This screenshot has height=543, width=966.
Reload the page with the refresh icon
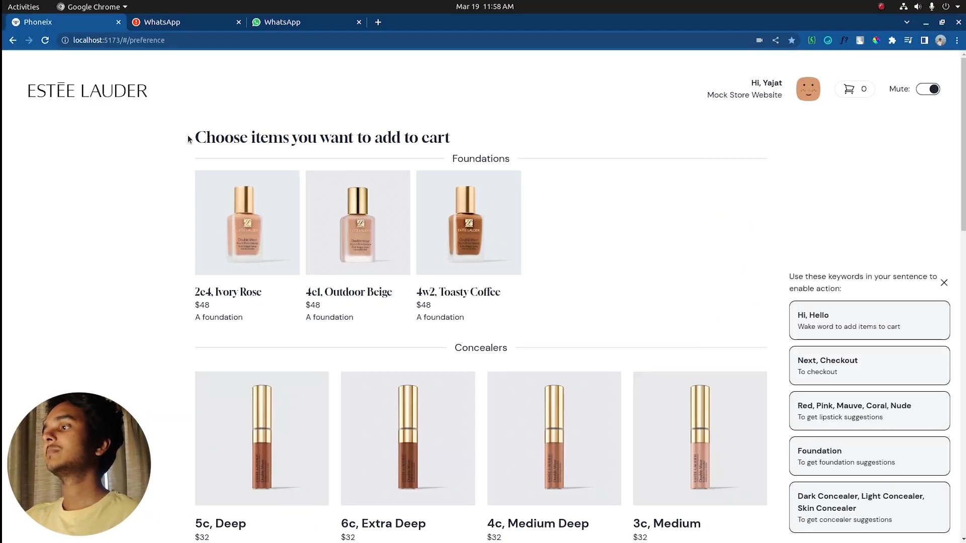tap(45, 40)
